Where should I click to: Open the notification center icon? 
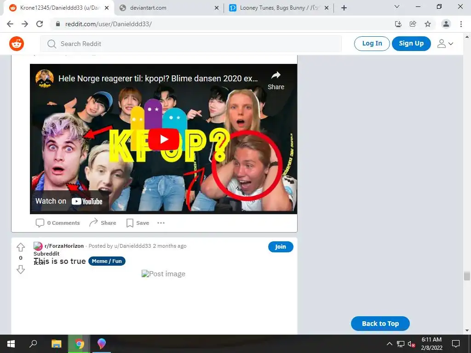[456, 344]
